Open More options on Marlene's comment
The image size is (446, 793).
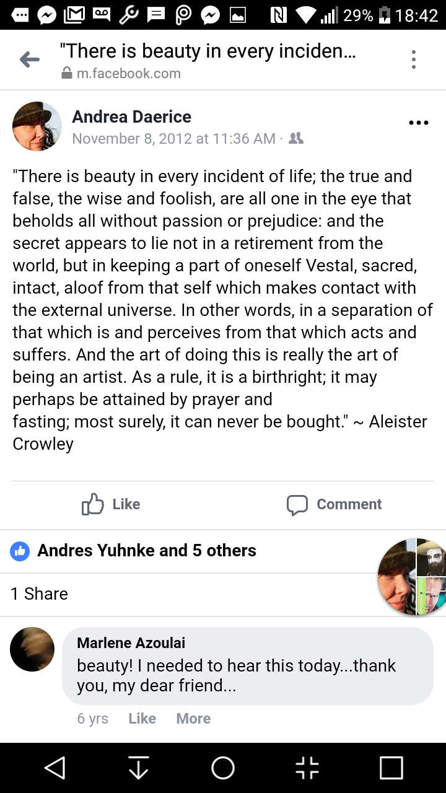point(193,719)
